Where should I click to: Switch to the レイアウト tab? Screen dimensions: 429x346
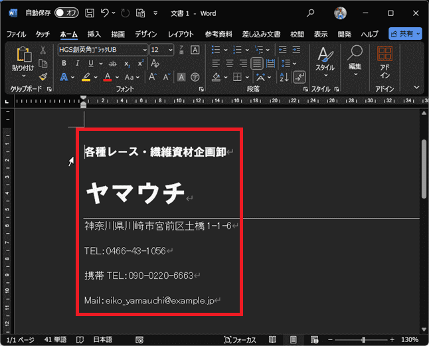click(x=181, y=34)
